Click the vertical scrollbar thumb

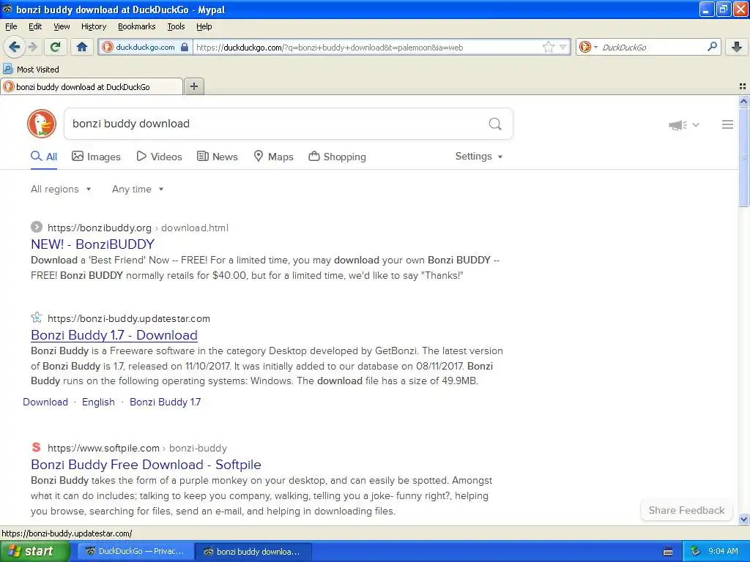pos(743,157)
